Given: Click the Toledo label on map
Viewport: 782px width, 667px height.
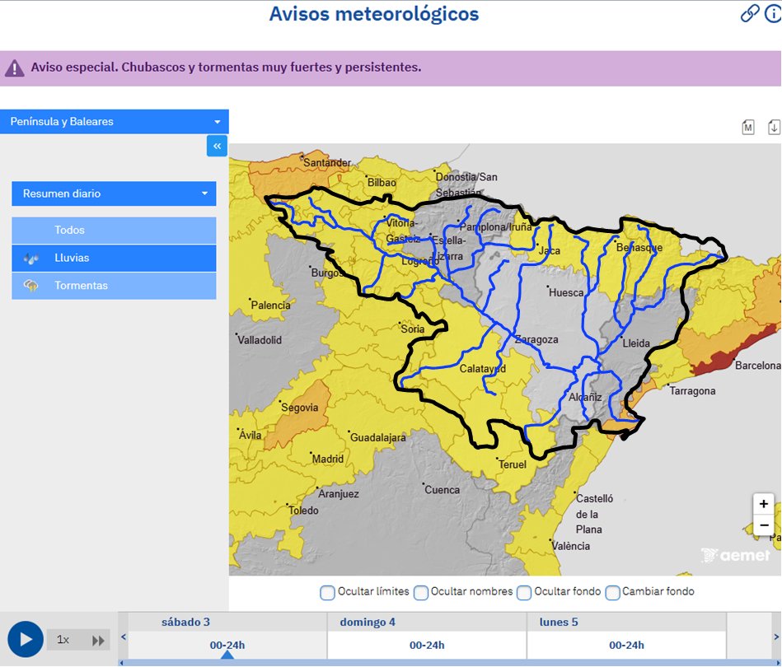Looking at the screenshot, I should tap(304, 511).
